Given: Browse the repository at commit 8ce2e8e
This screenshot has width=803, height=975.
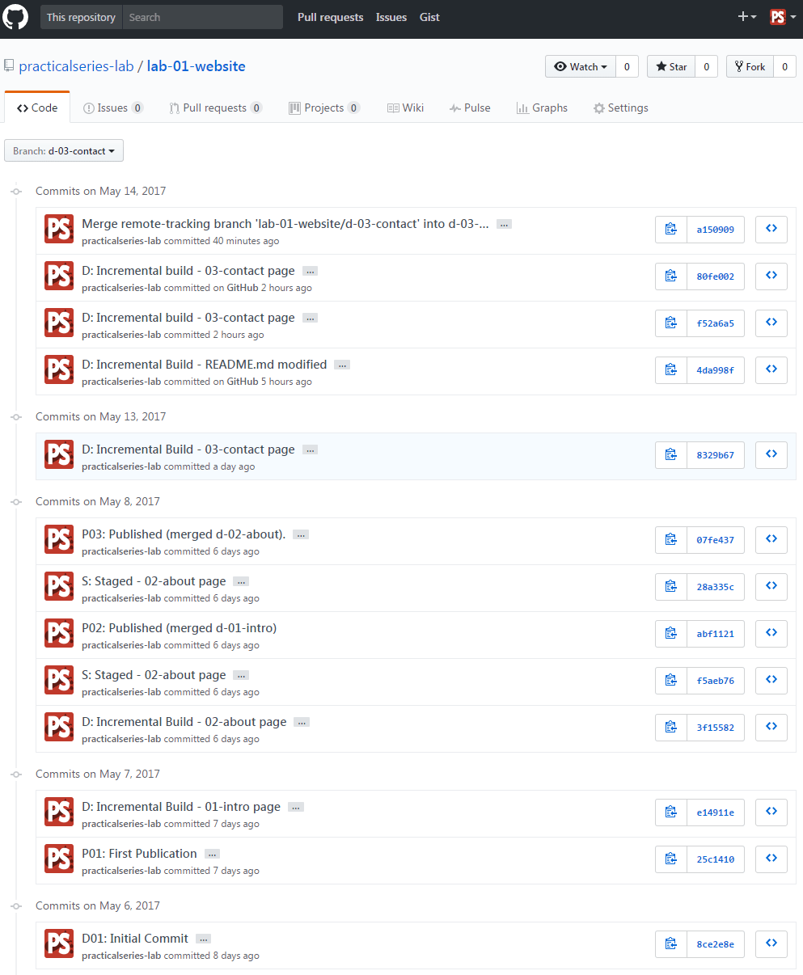Looking at the screenshot, I should coord(771,943).
